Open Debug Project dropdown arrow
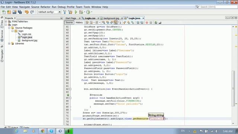This screenshot has height=134, width=238. (x=84, y=12)
